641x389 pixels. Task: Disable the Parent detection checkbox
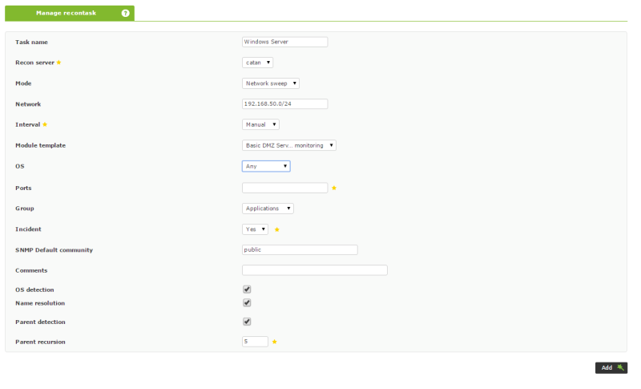(247, 322)
